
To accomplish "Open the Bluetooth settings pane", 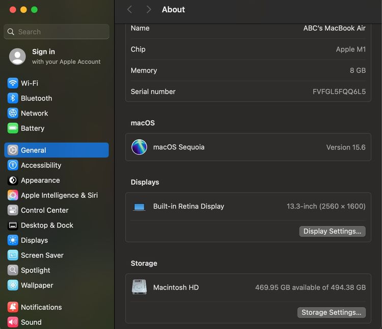I will (x=57, y=98).
